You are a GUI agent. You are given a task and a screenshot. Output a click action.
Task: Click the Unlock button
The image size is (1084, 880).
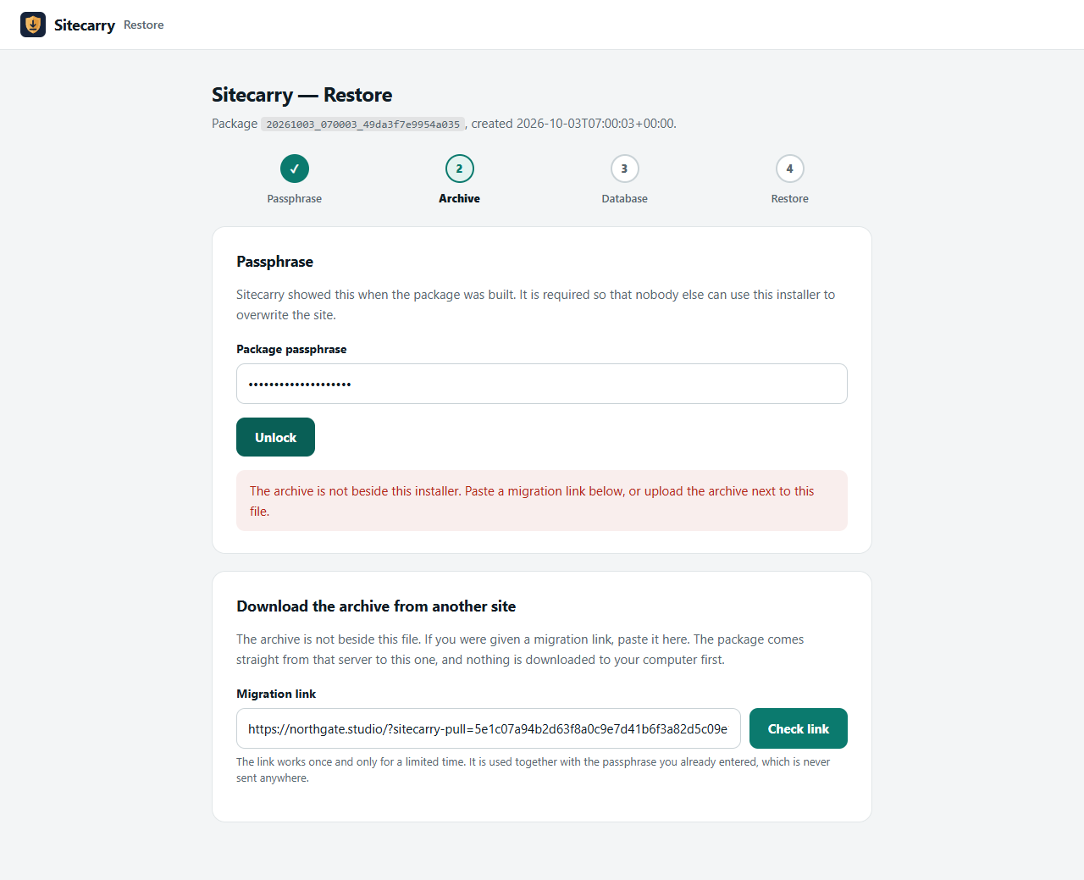[x=275, y=437]
